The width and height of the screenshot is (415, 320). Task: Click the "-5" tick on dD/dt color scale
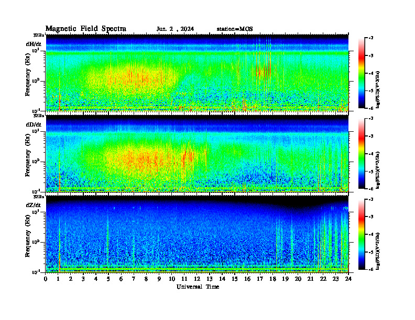tap(371, 172)
